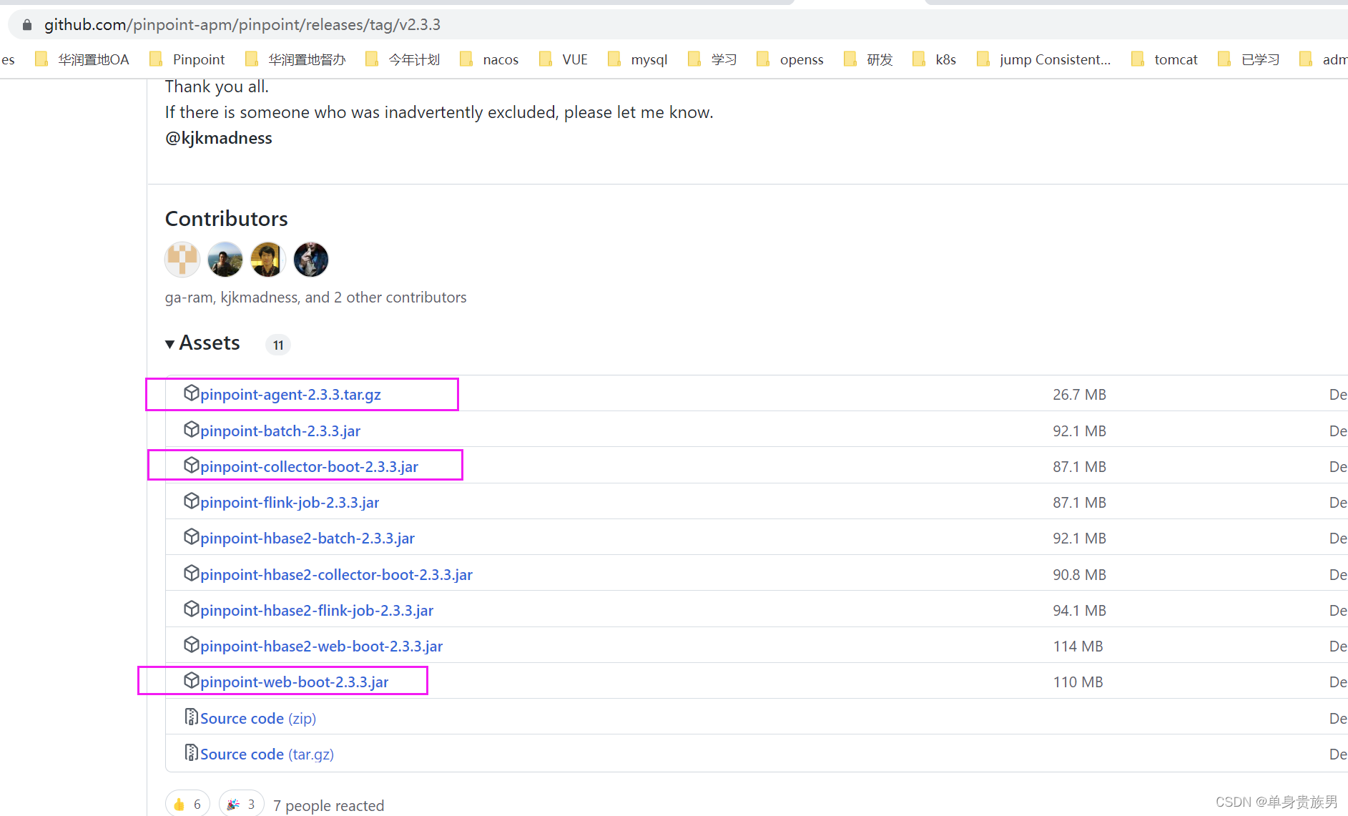1348x816 pixels.
Task: Click the lock icon in address bar
Action: 27,25
